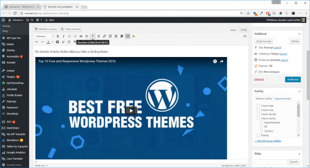Collapse the sidebar via Zmenšit menu

[x=12, y=165]
